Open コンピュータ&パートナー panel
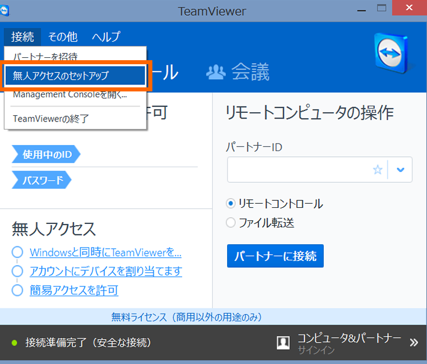The image size is (427, 364). pyautogui.click(x=349, y=338)
